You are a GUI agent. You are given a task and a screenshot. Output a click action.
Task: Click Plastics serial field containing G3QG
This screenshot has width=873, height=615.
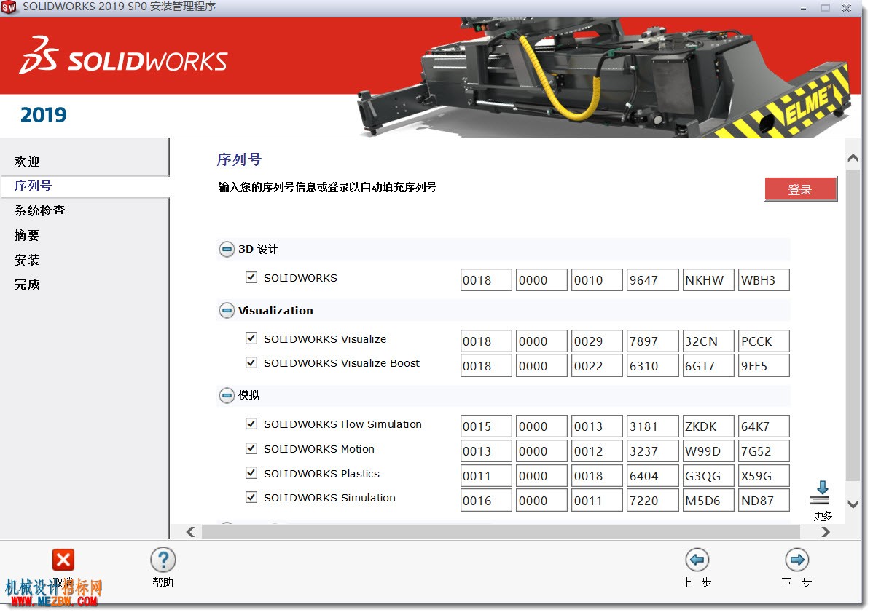click(x=708, y=476)
